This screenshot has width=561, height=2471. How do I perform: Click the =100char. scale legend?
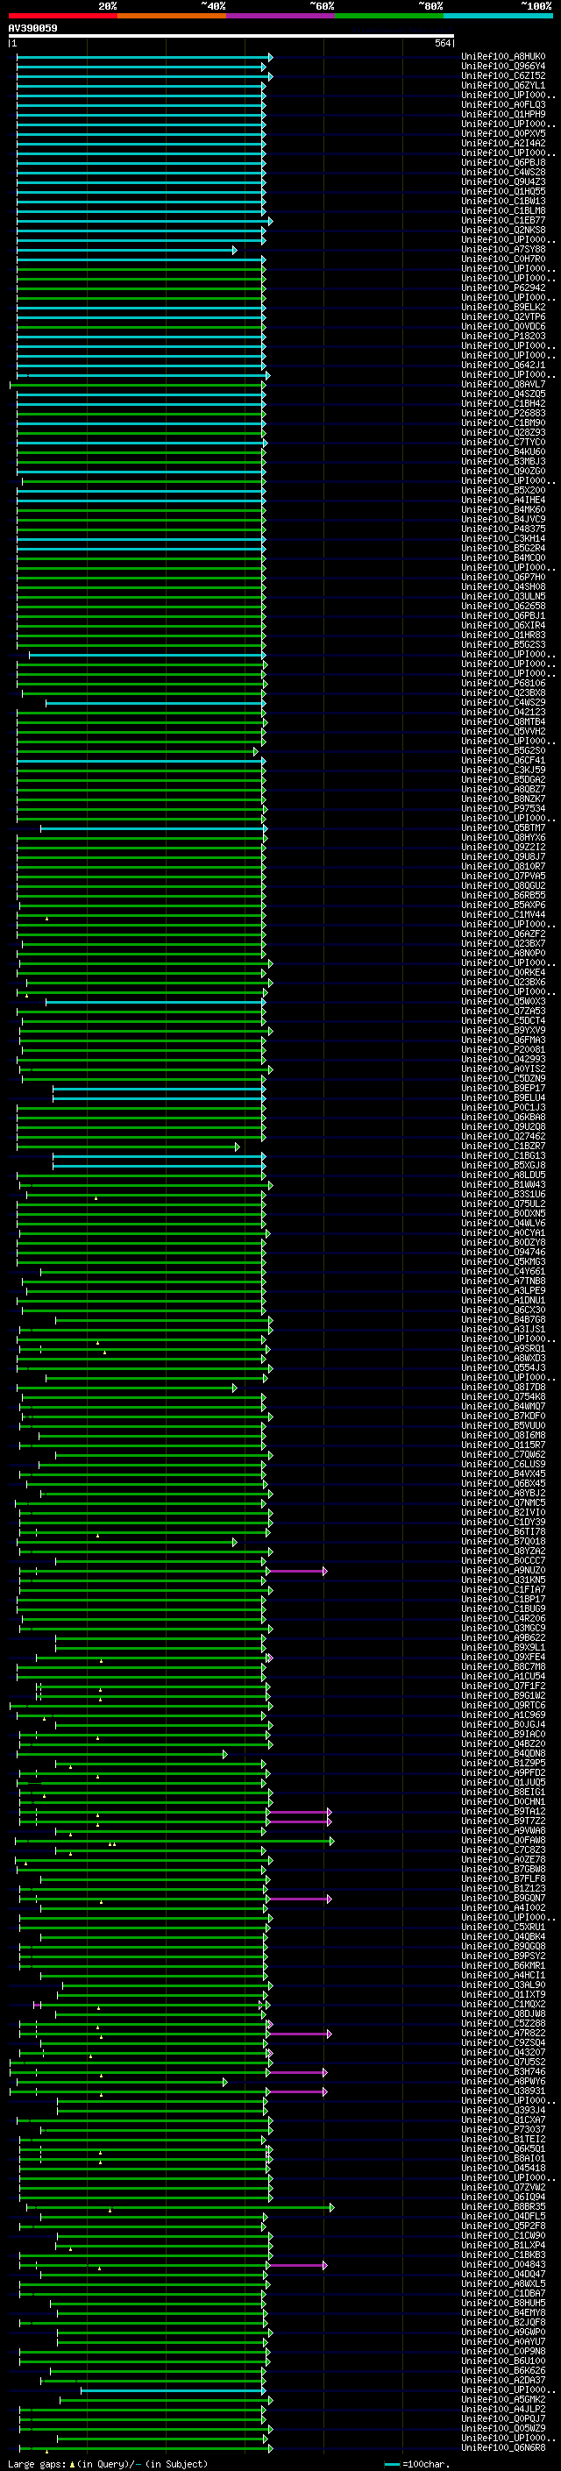pyautogui.click(x=417, y=2464)
